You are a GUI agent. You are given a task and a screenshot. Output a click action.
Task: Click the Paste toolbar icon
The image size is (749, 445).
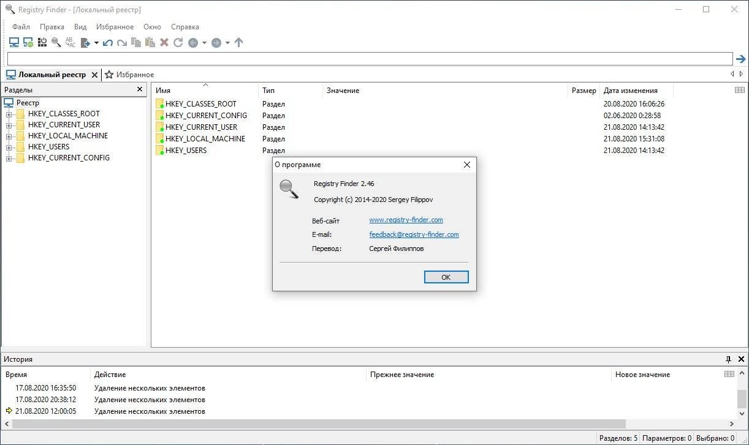pyautogui.click(x=150, y=42)
